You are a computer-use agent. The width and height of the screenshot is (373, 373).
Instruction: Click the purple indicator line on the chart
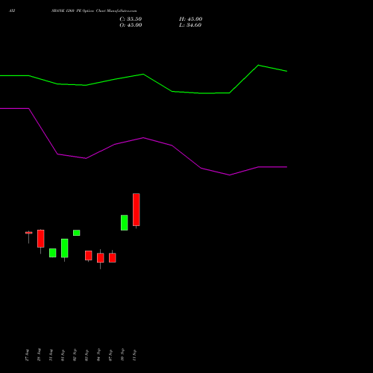coord(143,138)
